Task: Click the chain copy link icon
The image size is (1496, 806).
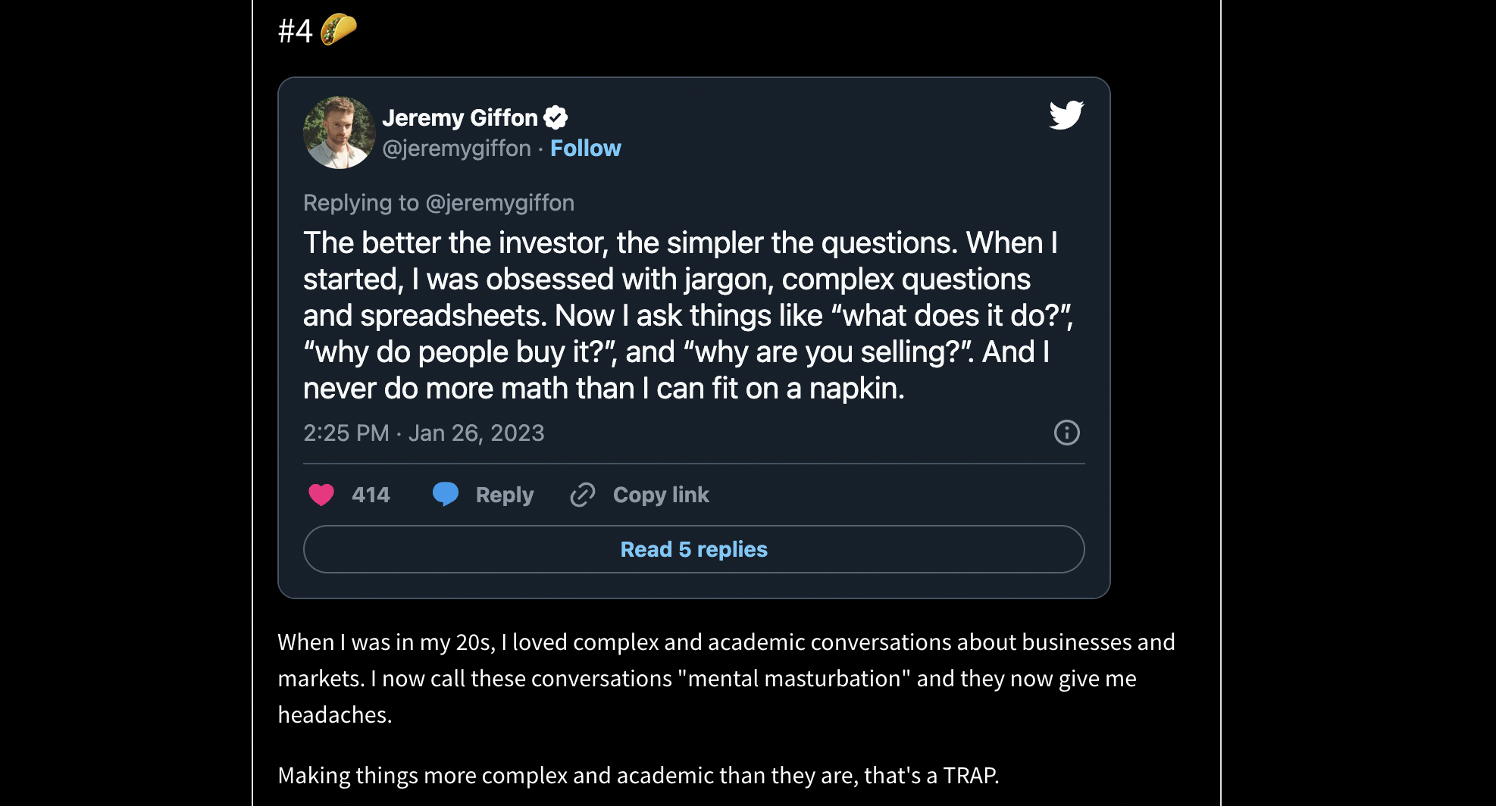Action: coord(582,495)
